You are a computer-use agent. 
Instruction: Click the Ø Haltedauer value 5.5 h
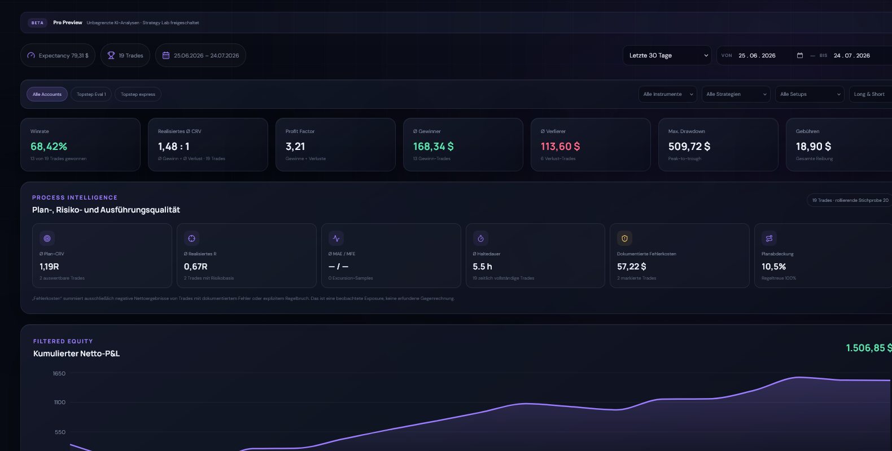point(483,267)
